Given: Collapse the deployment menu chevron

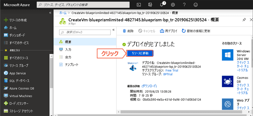Looking at the screenshot, I should 113,30.
